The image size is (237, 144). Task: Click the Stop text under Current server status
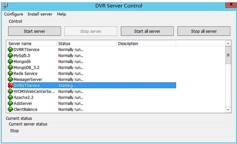[14, 131]
